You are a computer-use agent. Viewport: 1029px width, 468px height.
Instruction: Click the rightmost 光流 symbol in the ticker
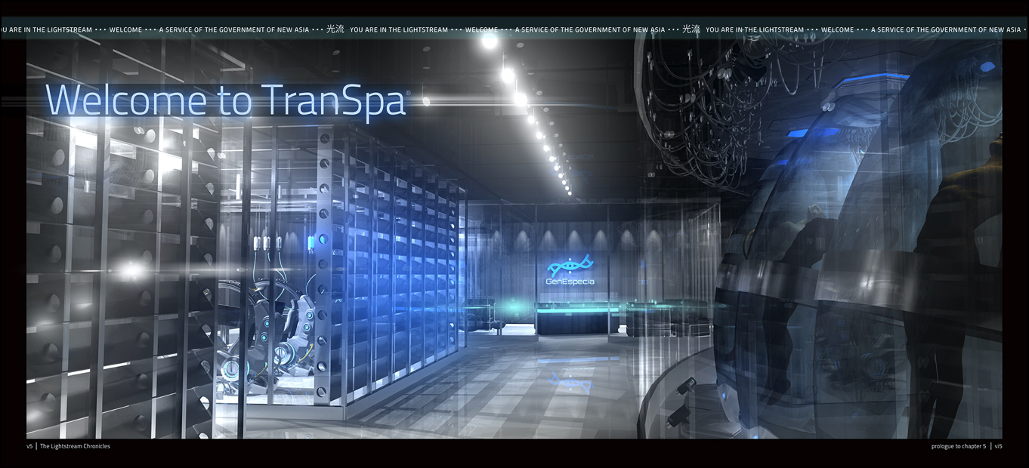point(691,29)
